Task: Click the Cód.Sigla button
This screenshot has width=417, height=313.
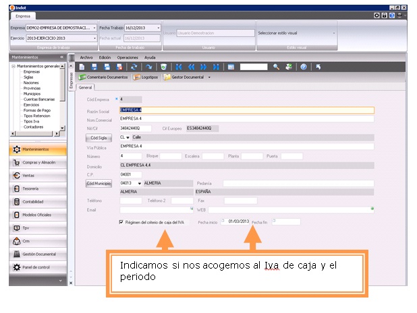Action: coord(99,137)
